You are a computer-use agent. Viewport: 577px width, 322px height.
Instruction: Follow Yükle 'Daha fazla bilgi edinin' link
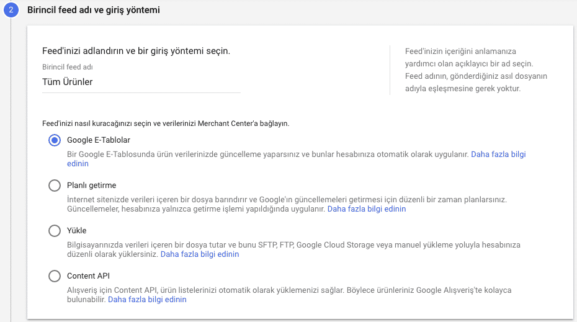200,254
